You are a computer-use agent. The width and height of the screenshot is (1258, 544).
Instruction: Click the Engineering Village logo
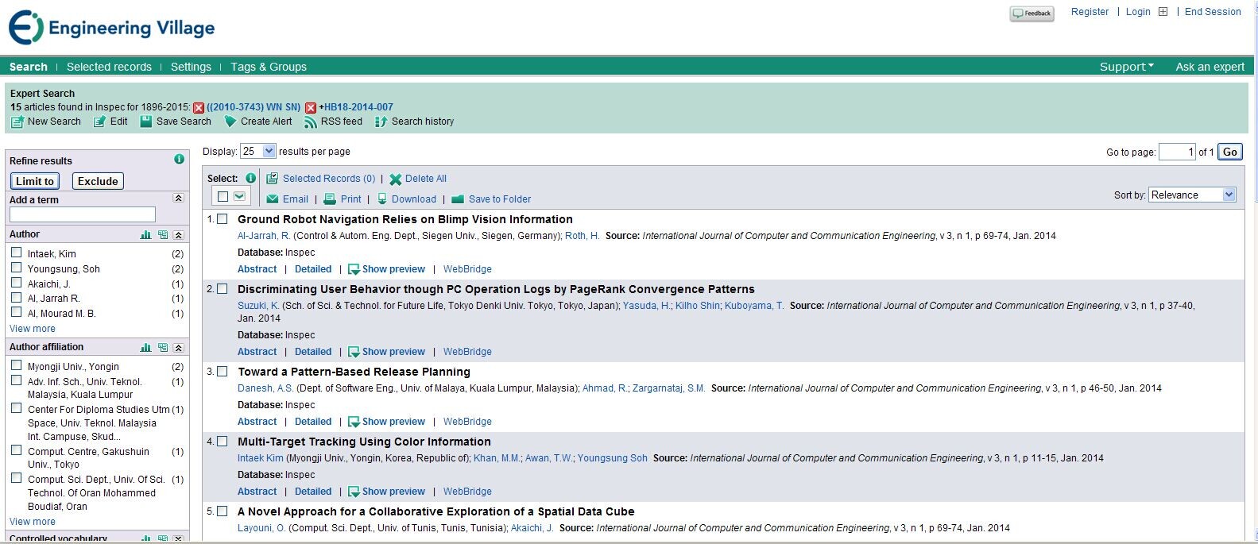click(x=111, y=28)
